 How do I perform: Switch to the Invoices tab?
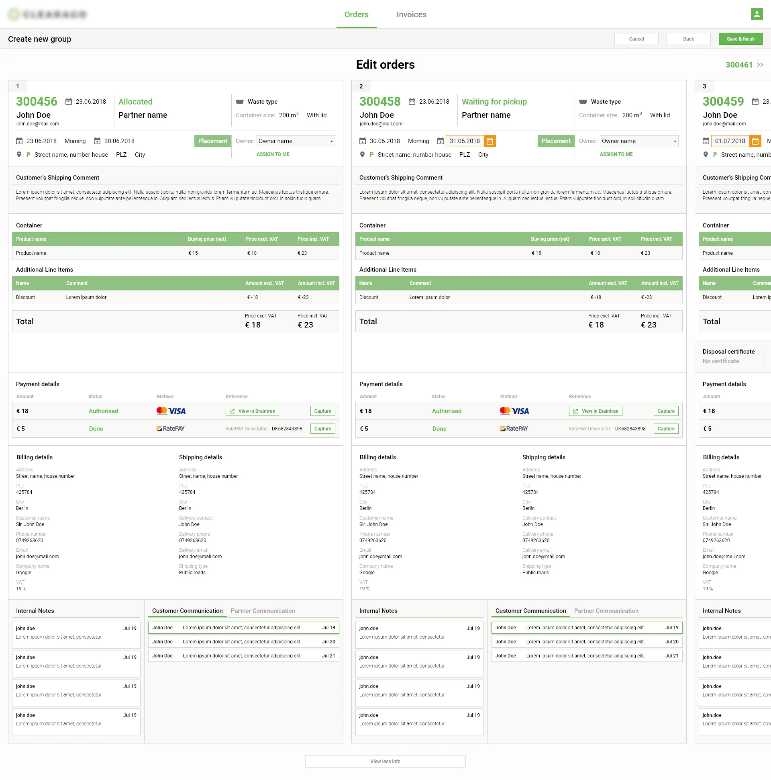pos(411,14)
